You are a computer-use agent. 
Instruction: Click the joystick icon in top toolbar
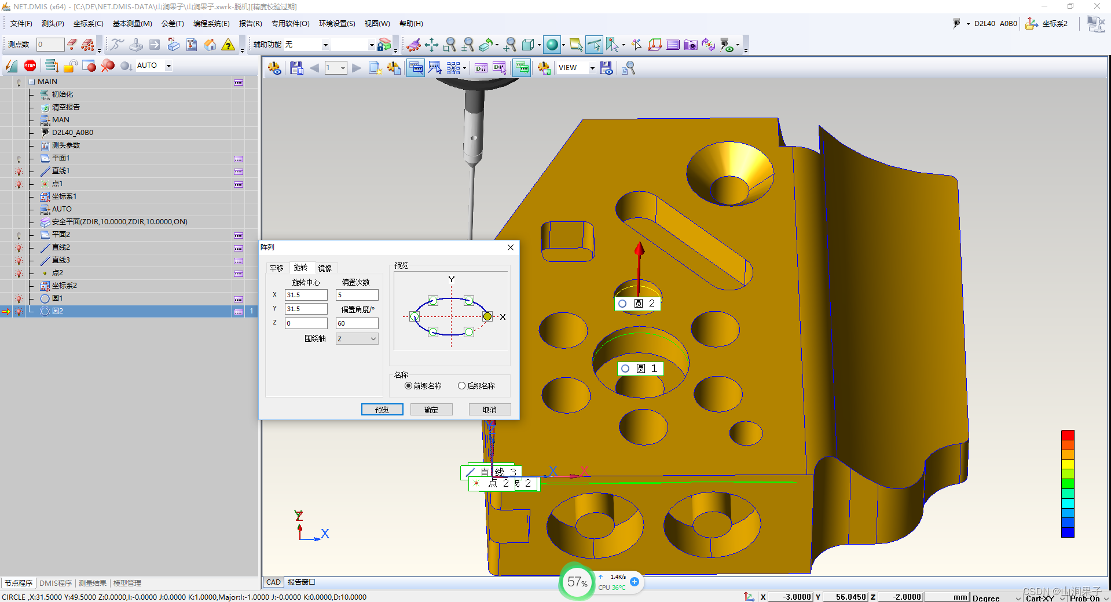tap(136, 45)
